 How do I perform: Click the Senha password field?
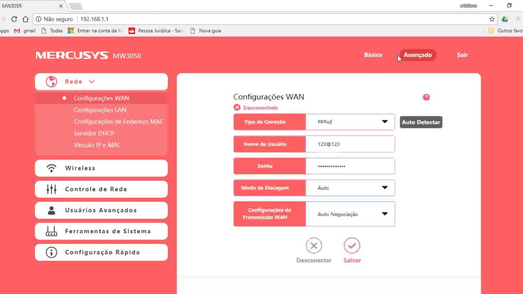click(x=350, y=166)
